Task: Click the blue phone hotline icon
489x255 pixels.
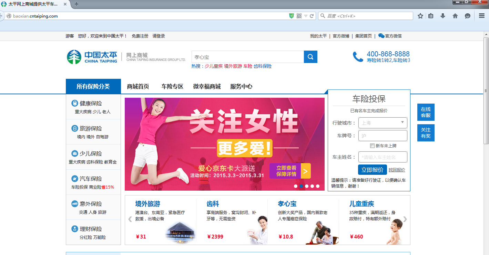Action: coord(358,57)
